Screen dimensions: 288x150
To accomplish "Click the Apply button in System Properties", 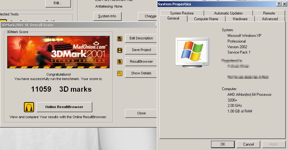I will 274,144.
